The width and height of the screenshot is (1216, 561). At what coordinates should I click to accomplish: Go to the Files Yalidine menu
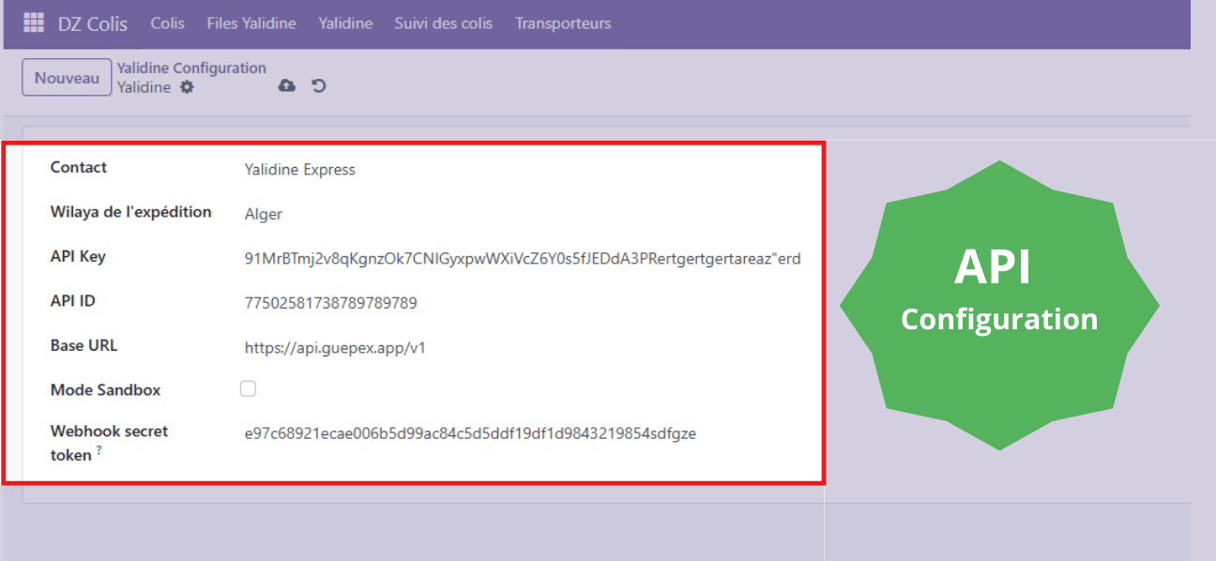coord(251,23)
